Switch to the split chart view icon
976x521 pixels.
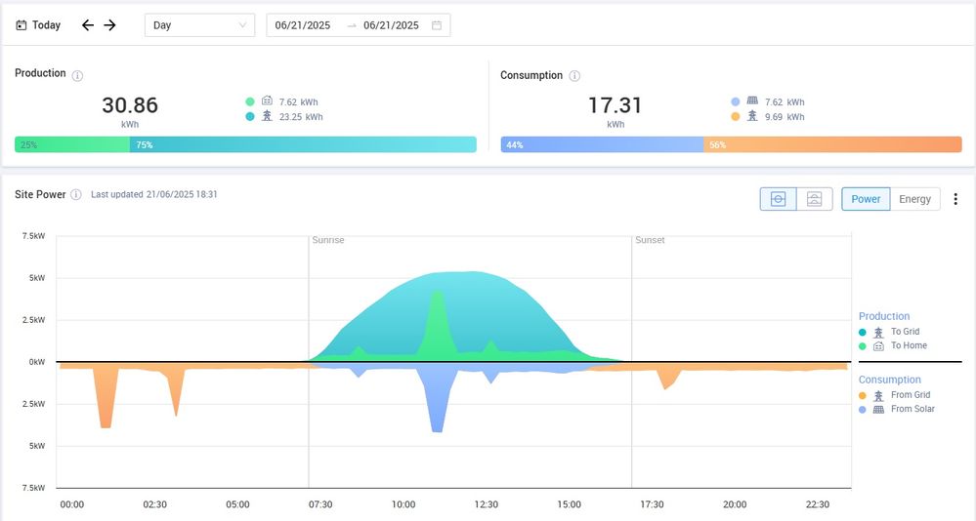[x=814, y=199]
